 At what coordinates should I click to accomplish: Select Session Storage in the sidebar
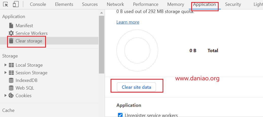click(31, 73)
